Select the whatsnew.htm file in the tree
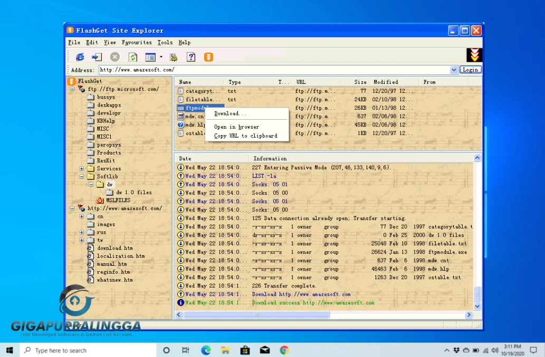The width and height of the screenshot is (545, 357). [115, 279]
